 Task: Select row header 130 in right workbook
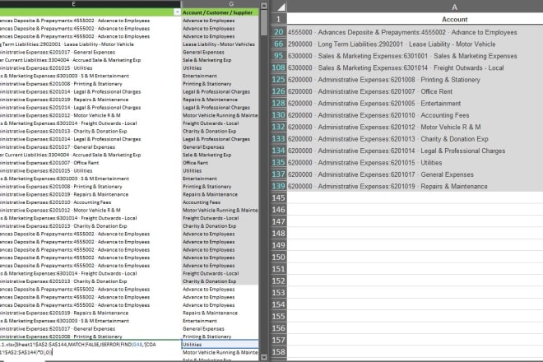pos(278,115)
